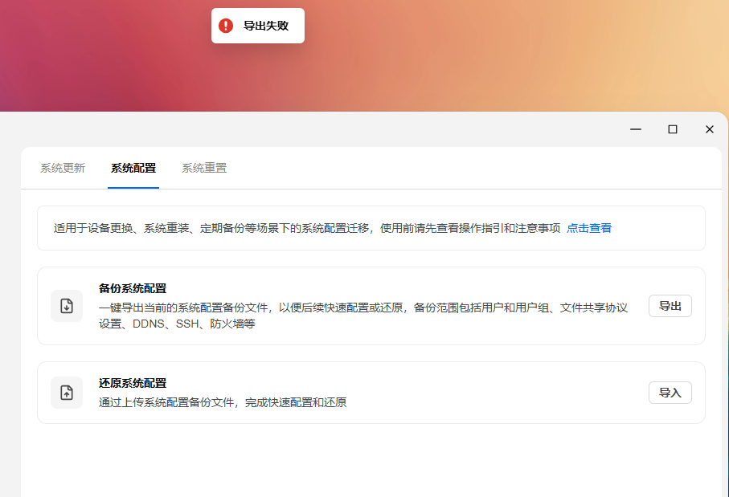Screen dimensions: 729x497
Task: Click the migration info banner text
Action: [x=307, y=228]
